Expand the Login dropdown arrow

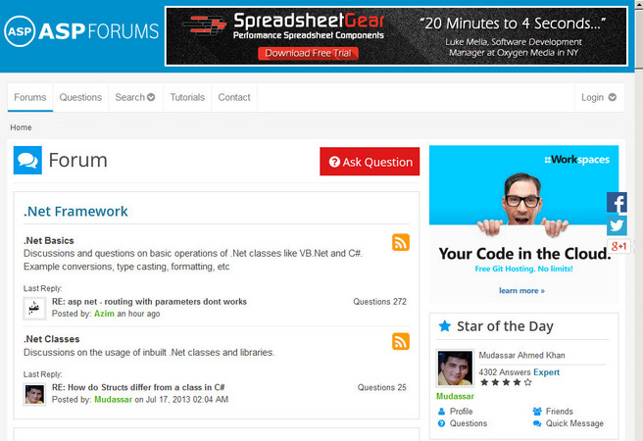pyautogui.click(x=613, y=97)
